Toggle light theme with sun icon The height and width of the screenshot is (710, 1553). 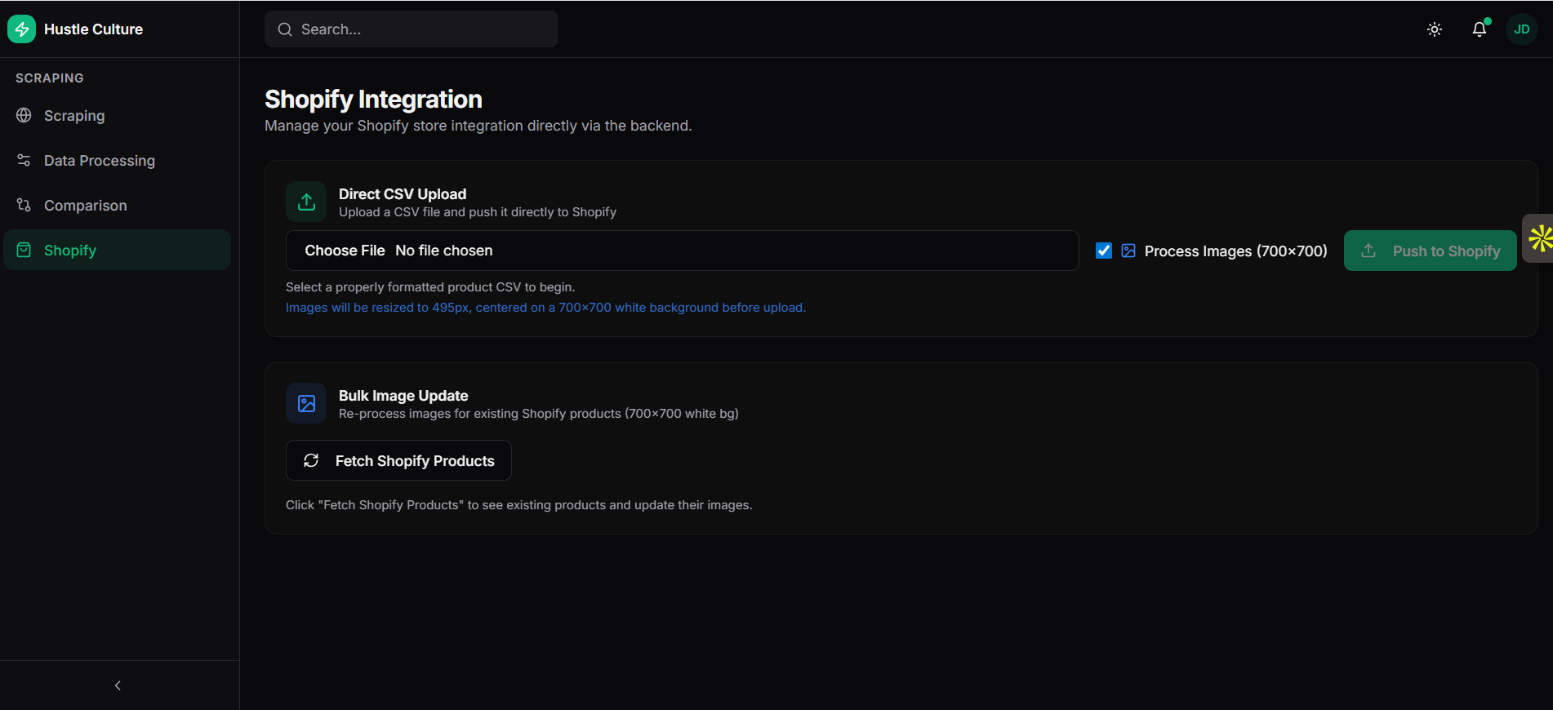(x=1435, y=29)
